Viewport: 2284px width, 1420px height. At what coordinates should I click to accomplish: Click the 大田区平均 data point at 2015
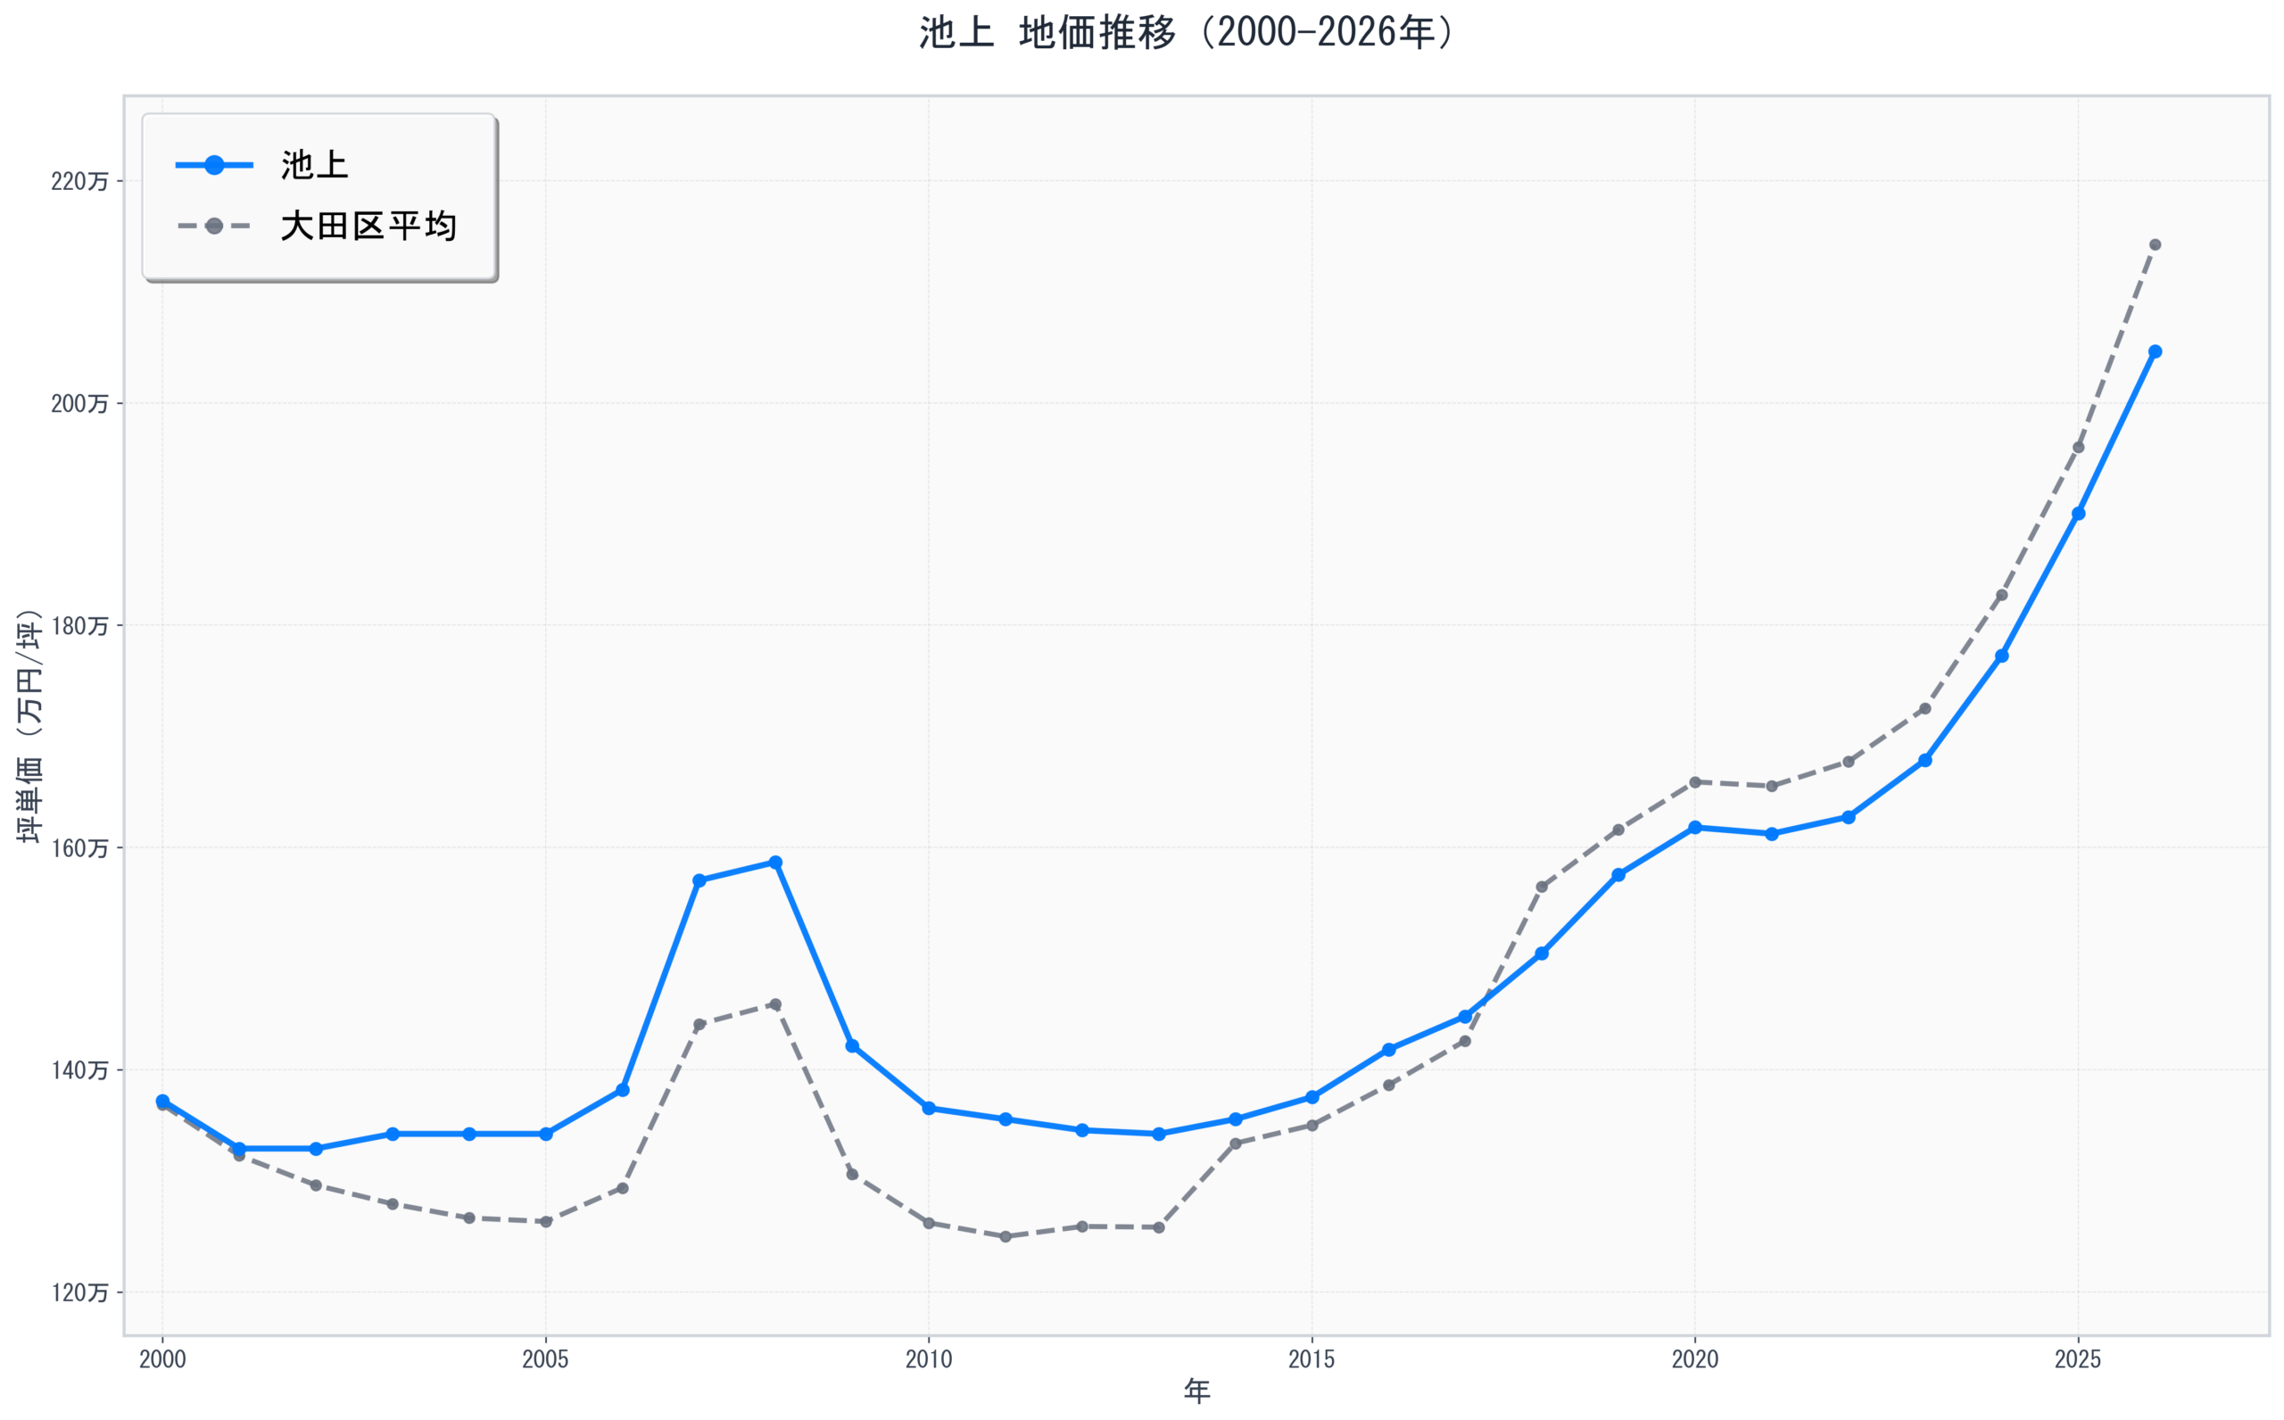pos(1312,1125)
